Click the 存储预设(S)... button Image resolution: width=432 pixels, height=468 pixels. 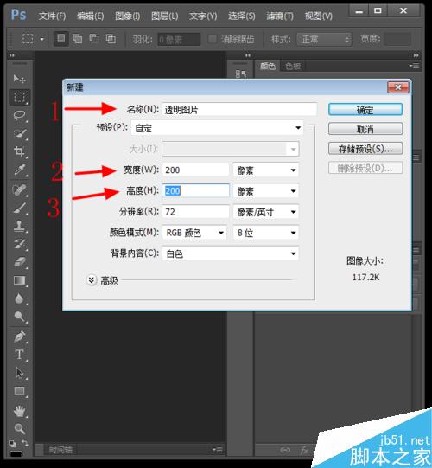(365, 149)
